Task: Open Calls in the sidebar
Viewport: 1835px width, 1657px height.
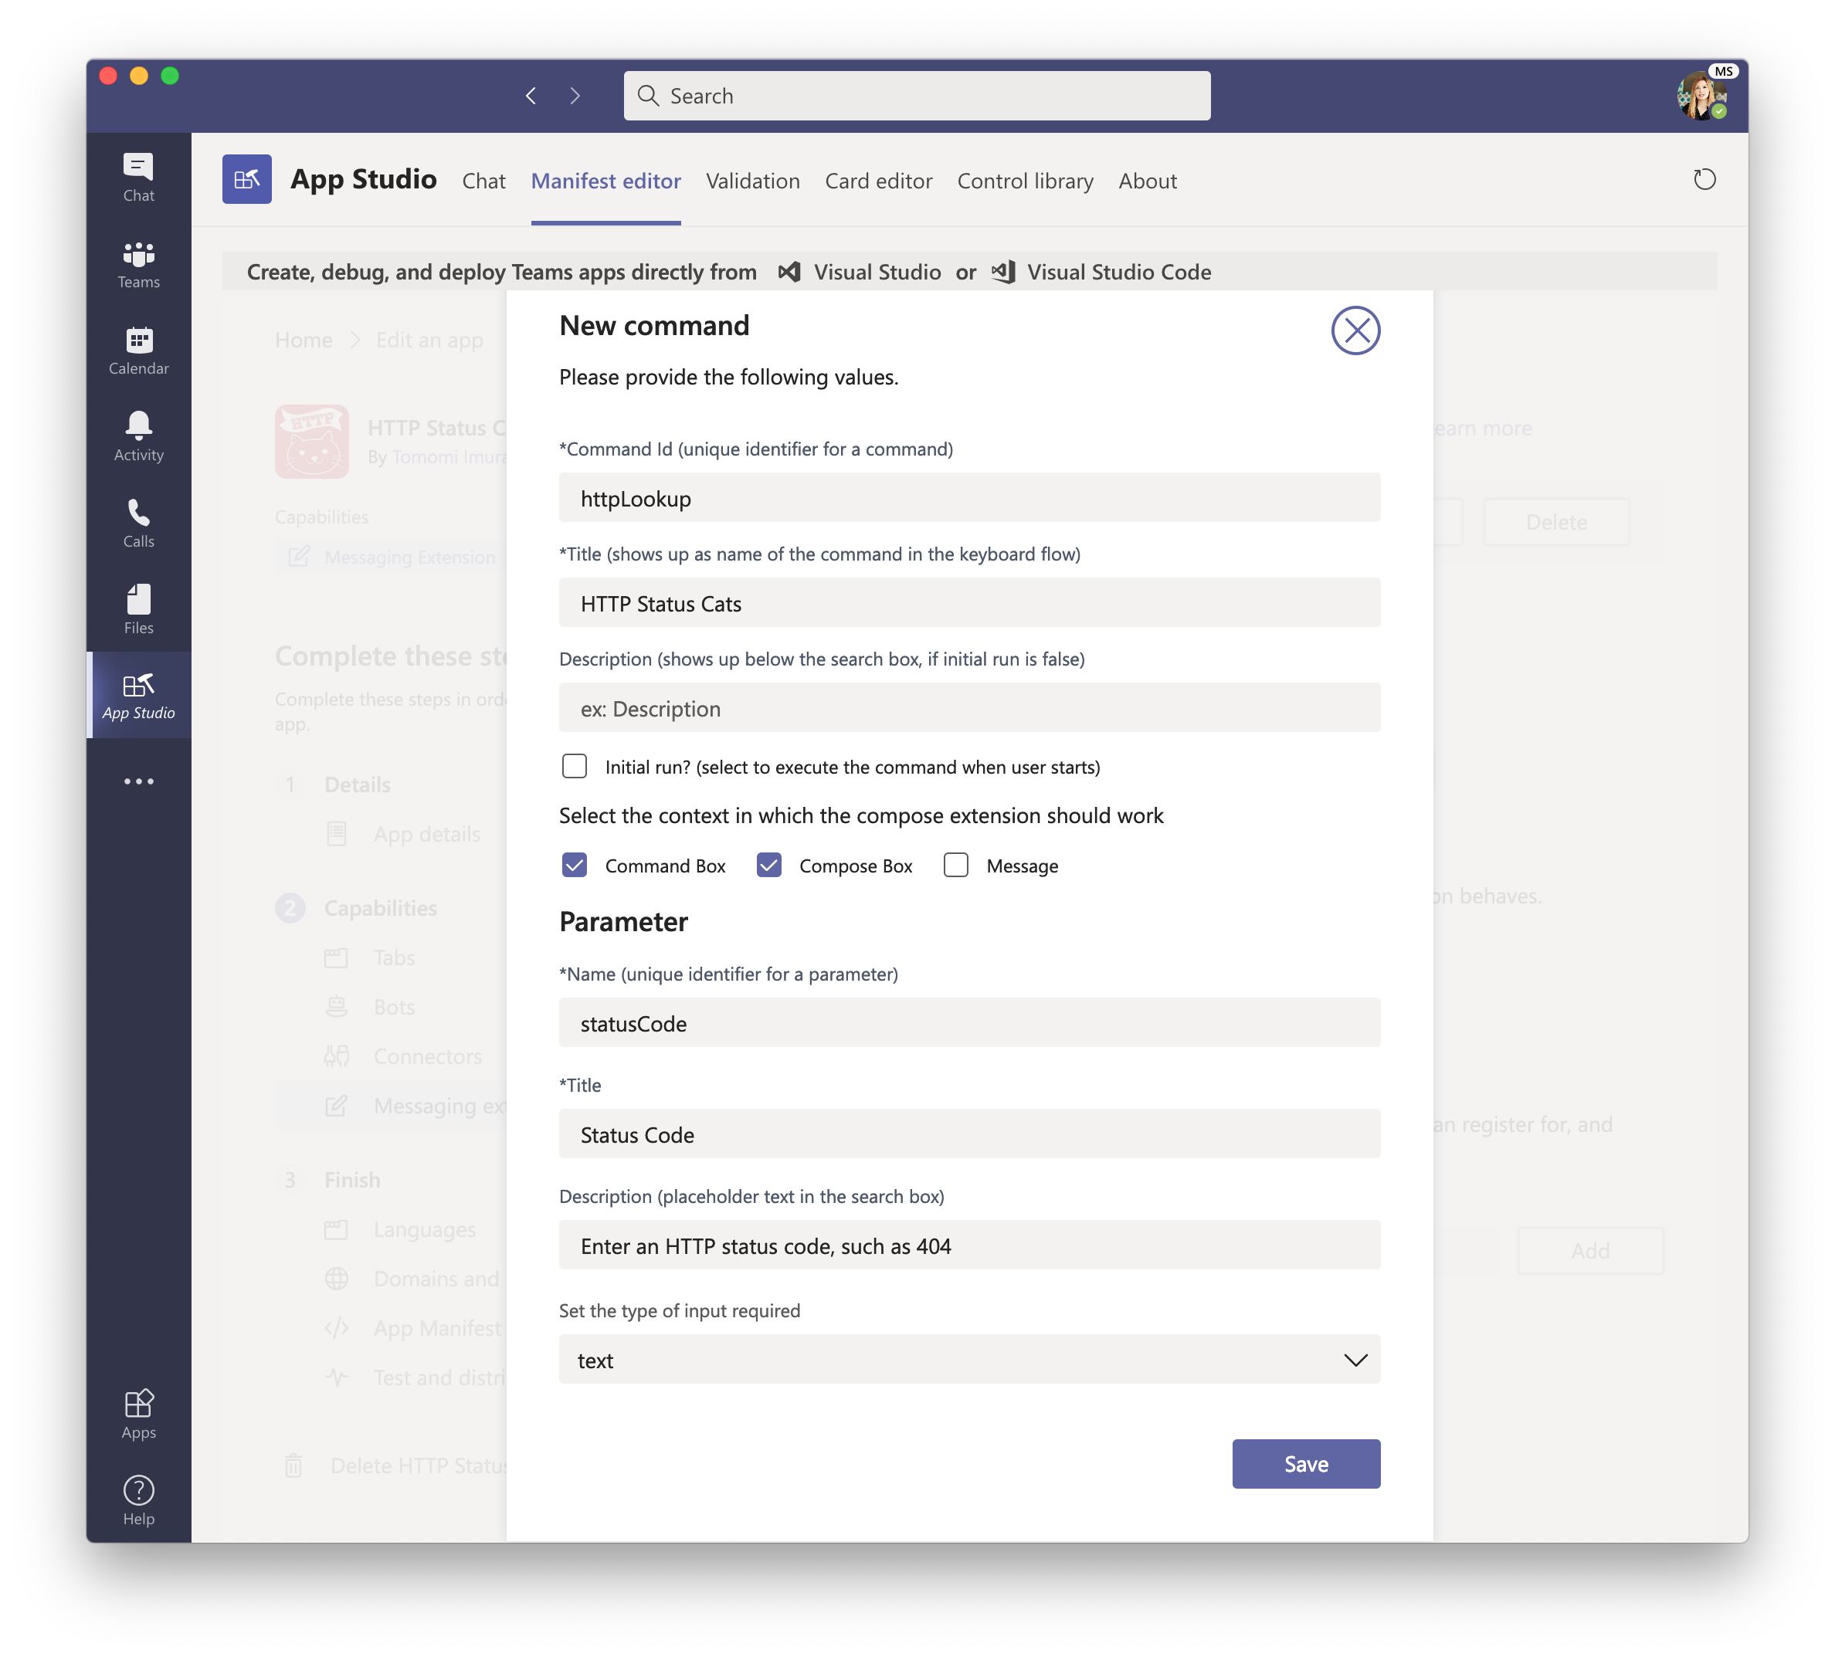Action: 138,524
